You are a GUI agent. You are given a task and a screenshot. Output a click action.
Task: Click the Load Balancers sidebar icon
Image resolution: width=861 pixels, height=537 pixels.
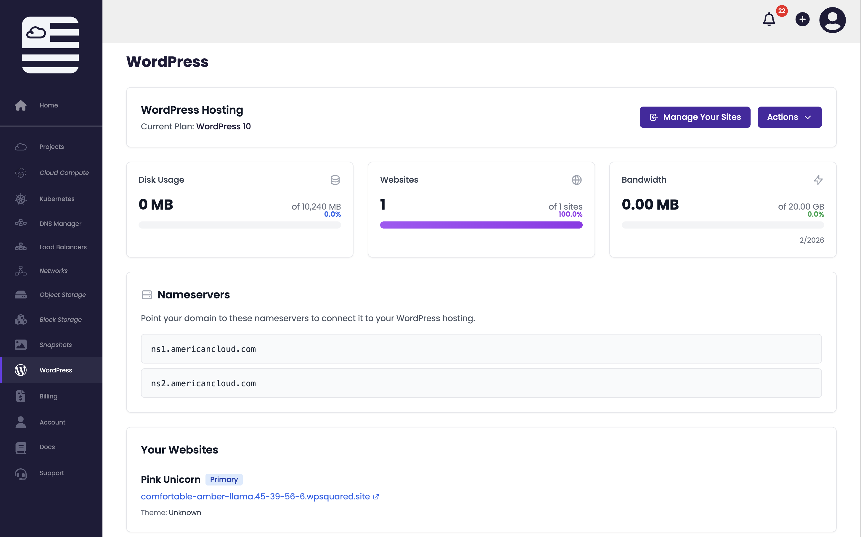(x=21, y=247)
